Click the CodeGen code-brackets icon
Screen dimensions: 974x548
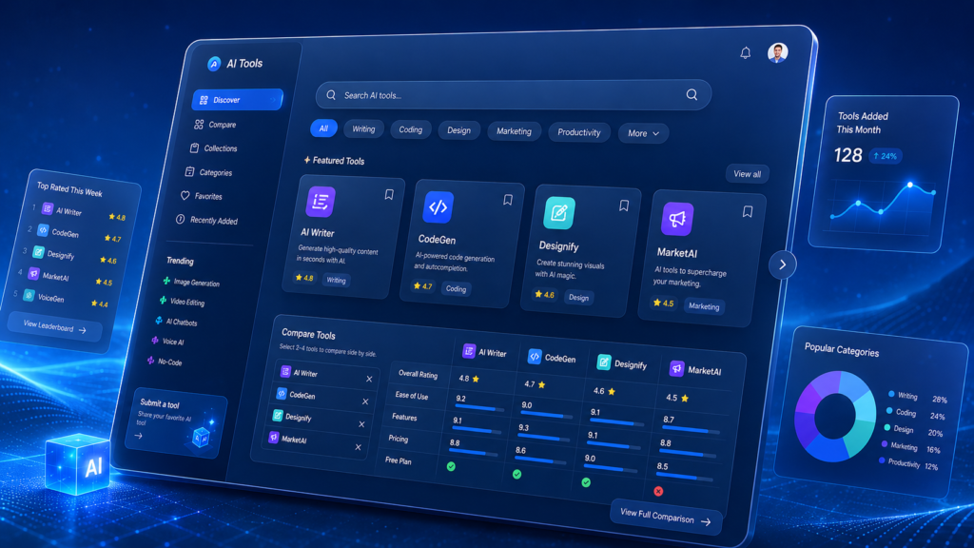[438, 206]
